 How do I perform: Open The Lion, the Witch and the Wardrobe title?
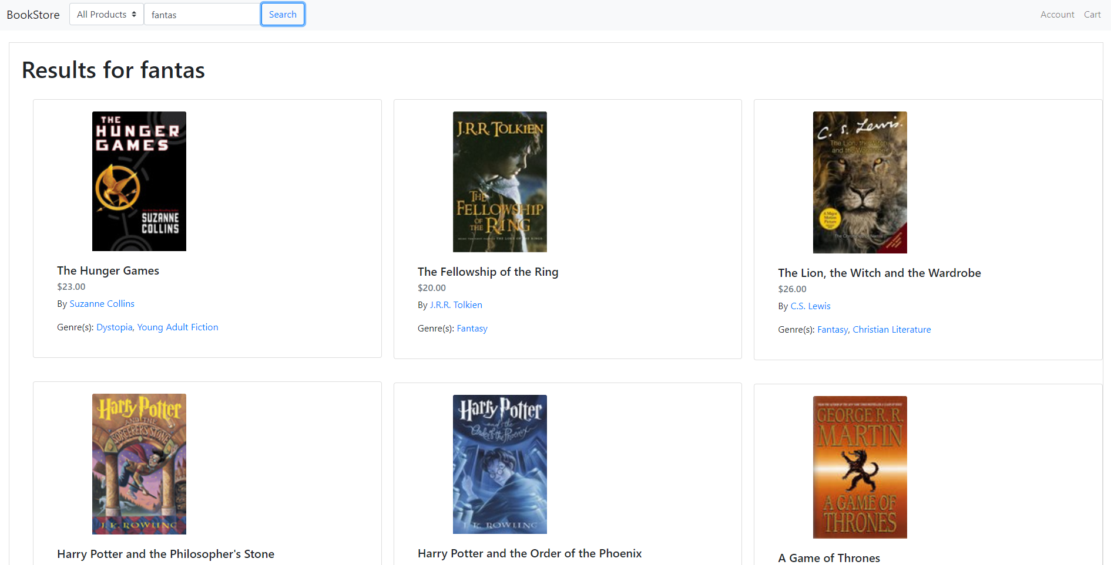pyautogui.click(x=879, y=273)
